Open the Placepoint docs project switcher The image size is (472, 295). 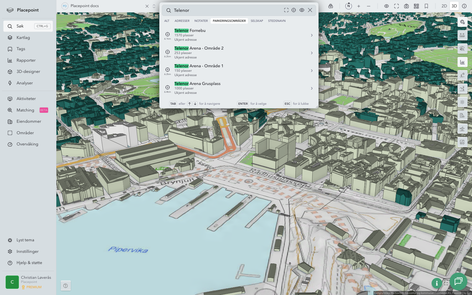[154, 6]
